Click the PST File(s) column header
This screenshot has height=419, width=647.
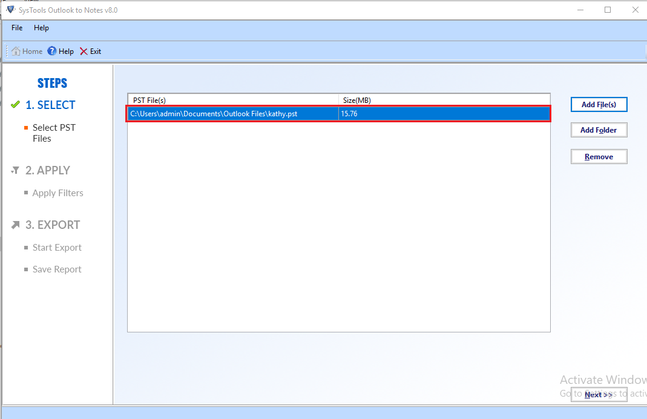point(233,101)
